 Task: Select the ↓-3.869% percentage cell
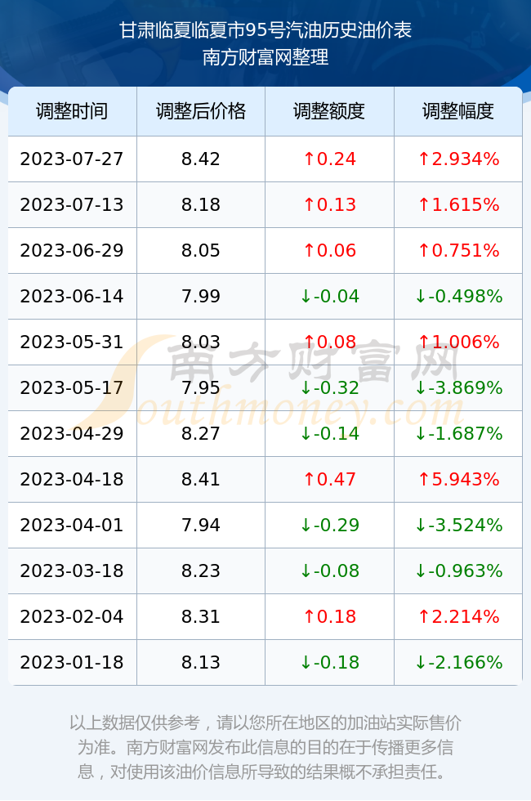pyautogui.click(x=458, y=387)
